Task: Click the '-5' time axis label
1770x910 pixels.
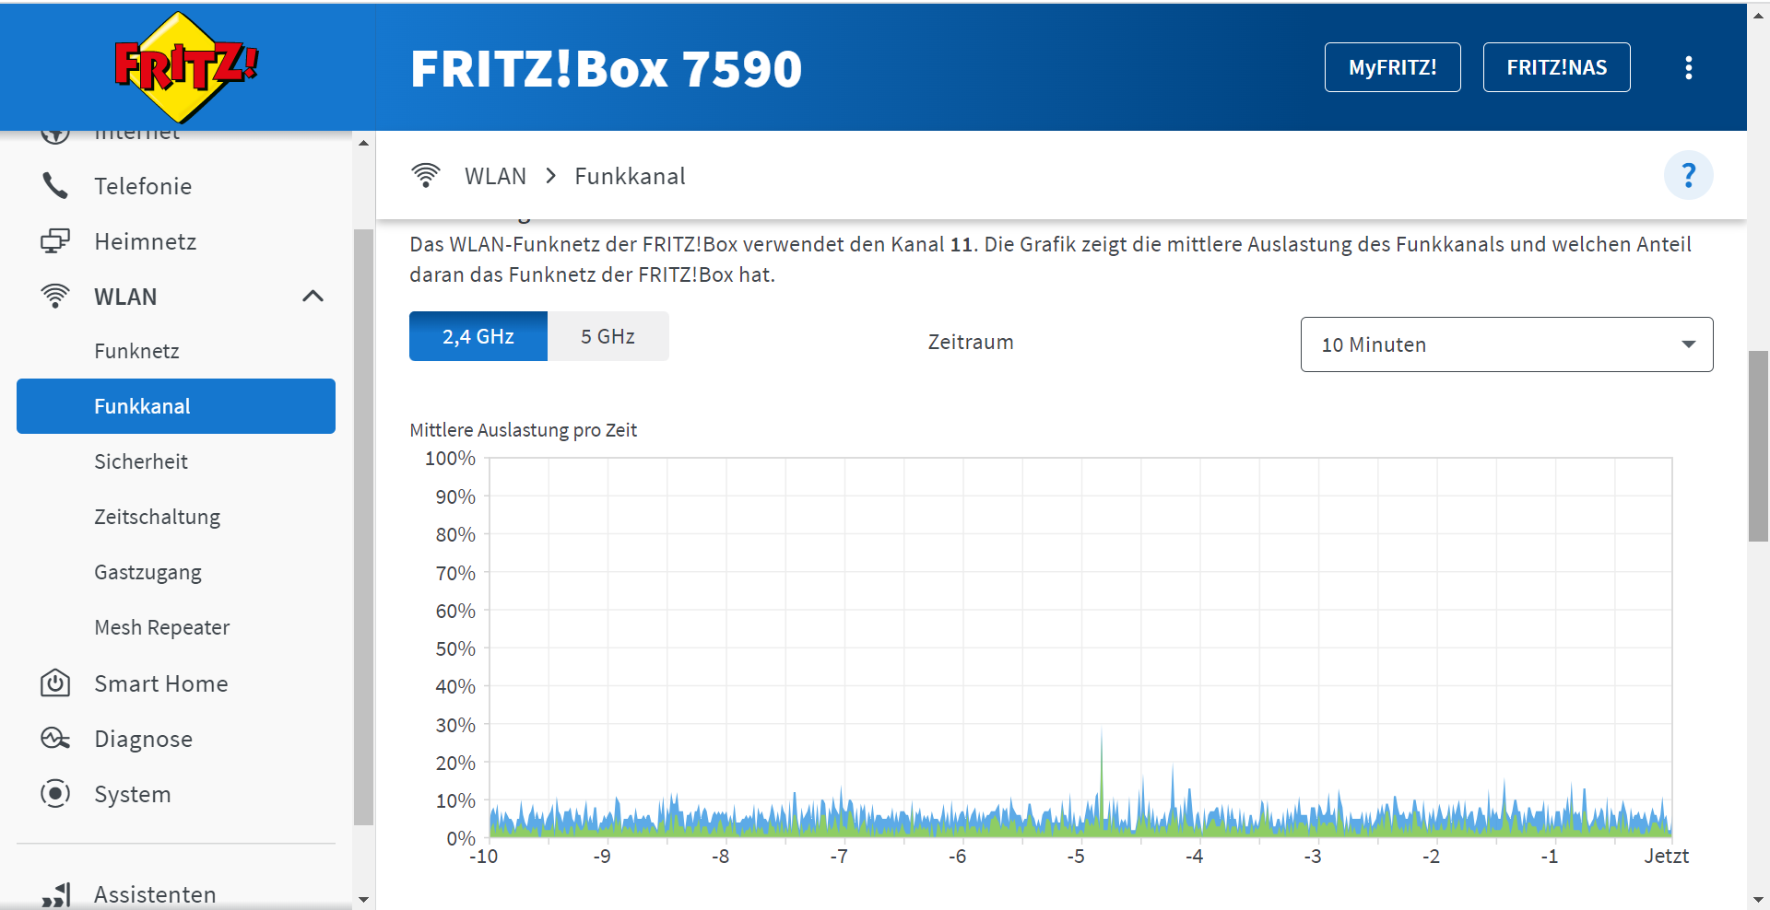Action: pyautogui.click(x=1076, y=857)
